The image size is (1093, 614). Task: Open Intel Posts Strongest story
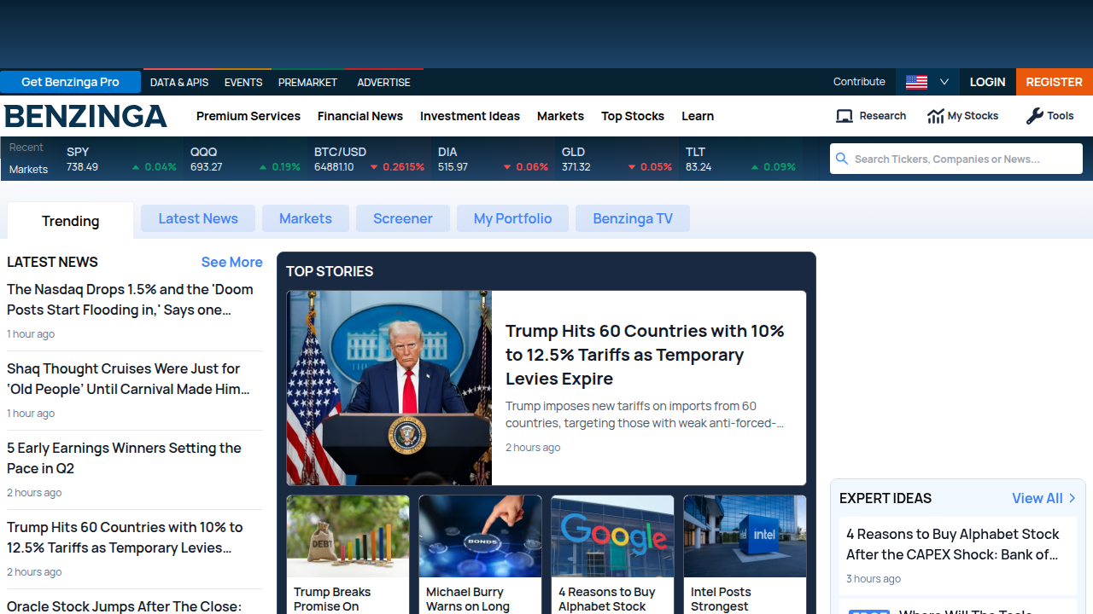[x=721, y=599]
